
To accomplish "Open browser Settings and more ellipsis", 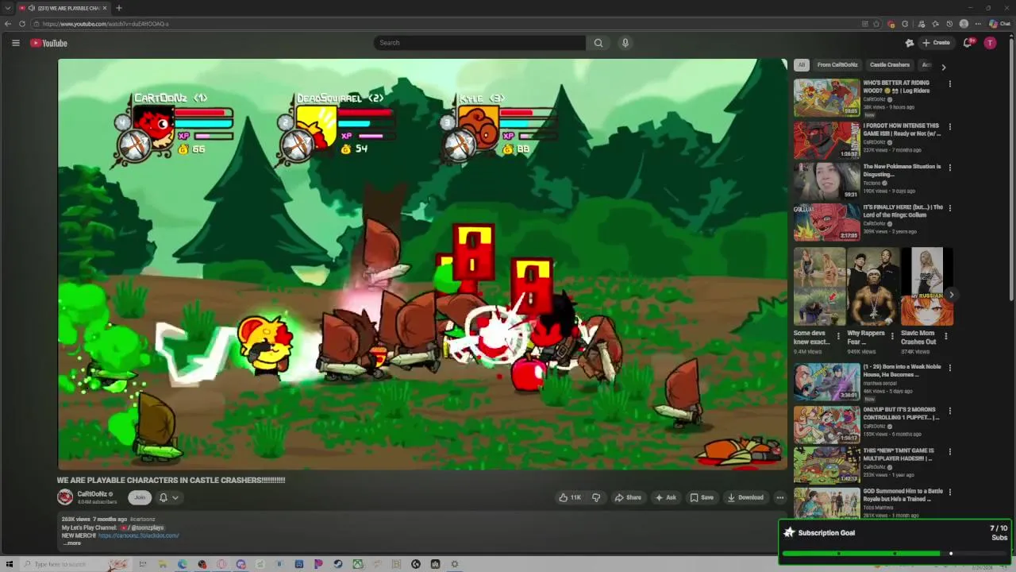I will click(977, 24).
